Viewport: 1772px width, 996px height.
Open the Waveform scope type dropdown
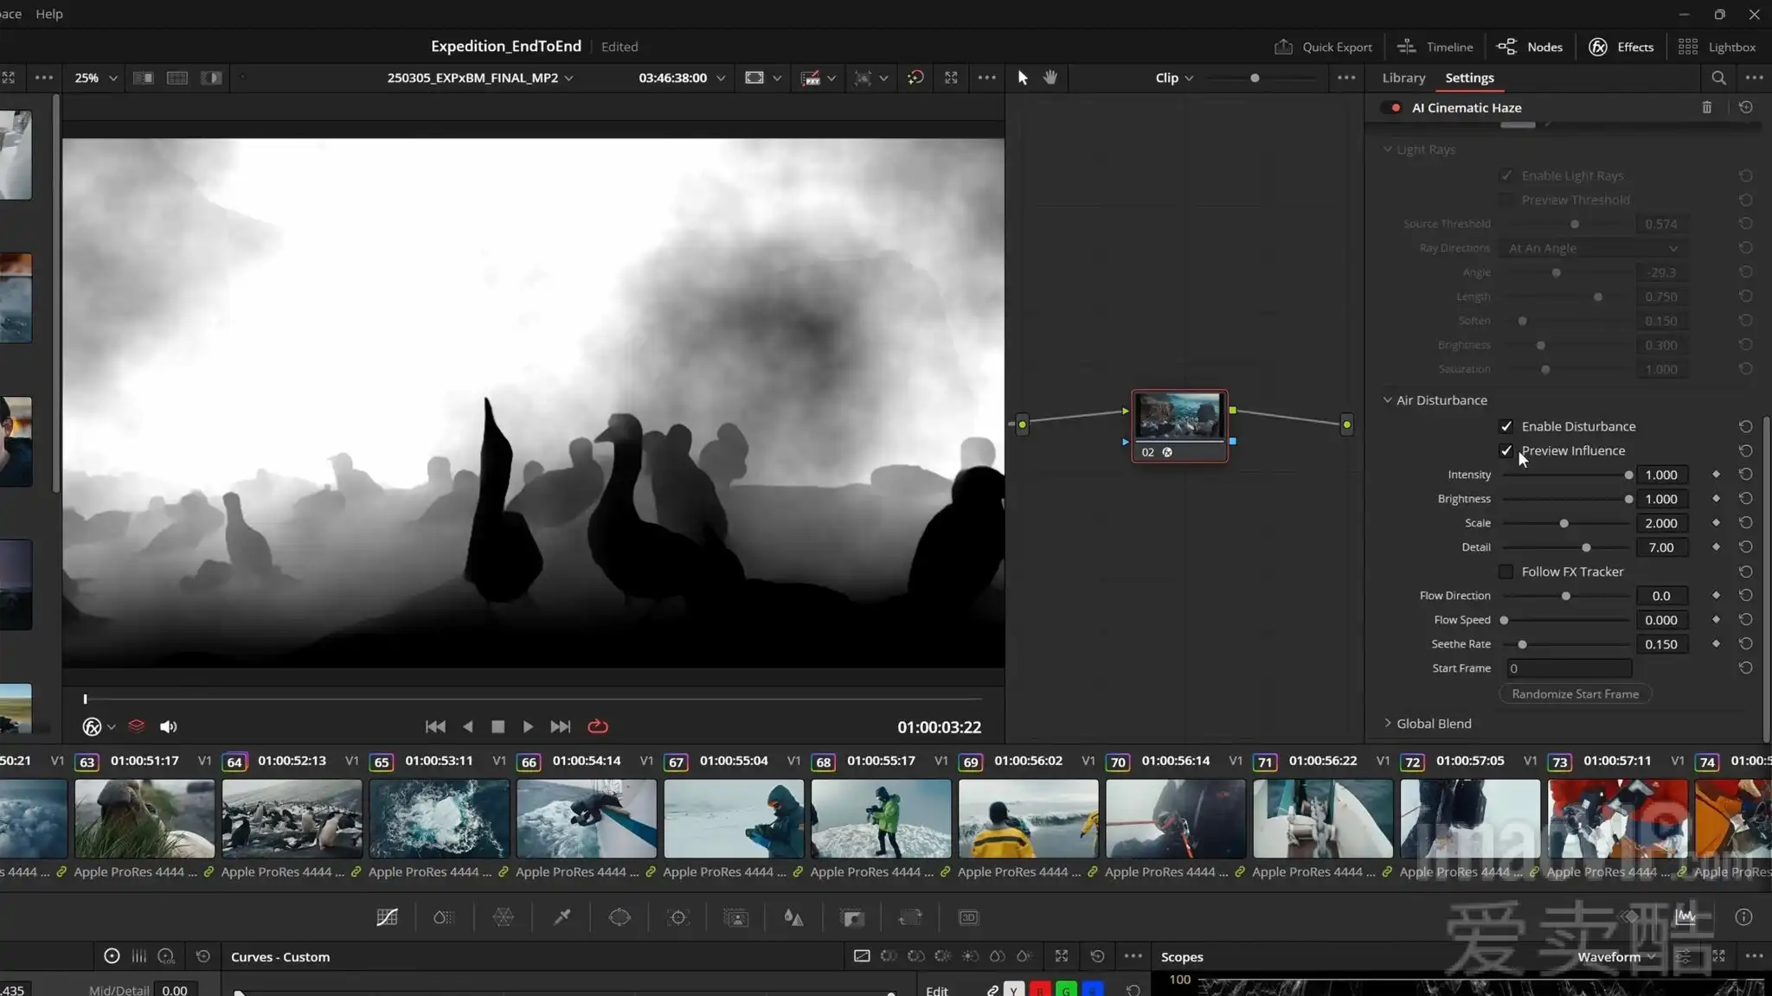pyautogui.click(x=1615, y=956)
